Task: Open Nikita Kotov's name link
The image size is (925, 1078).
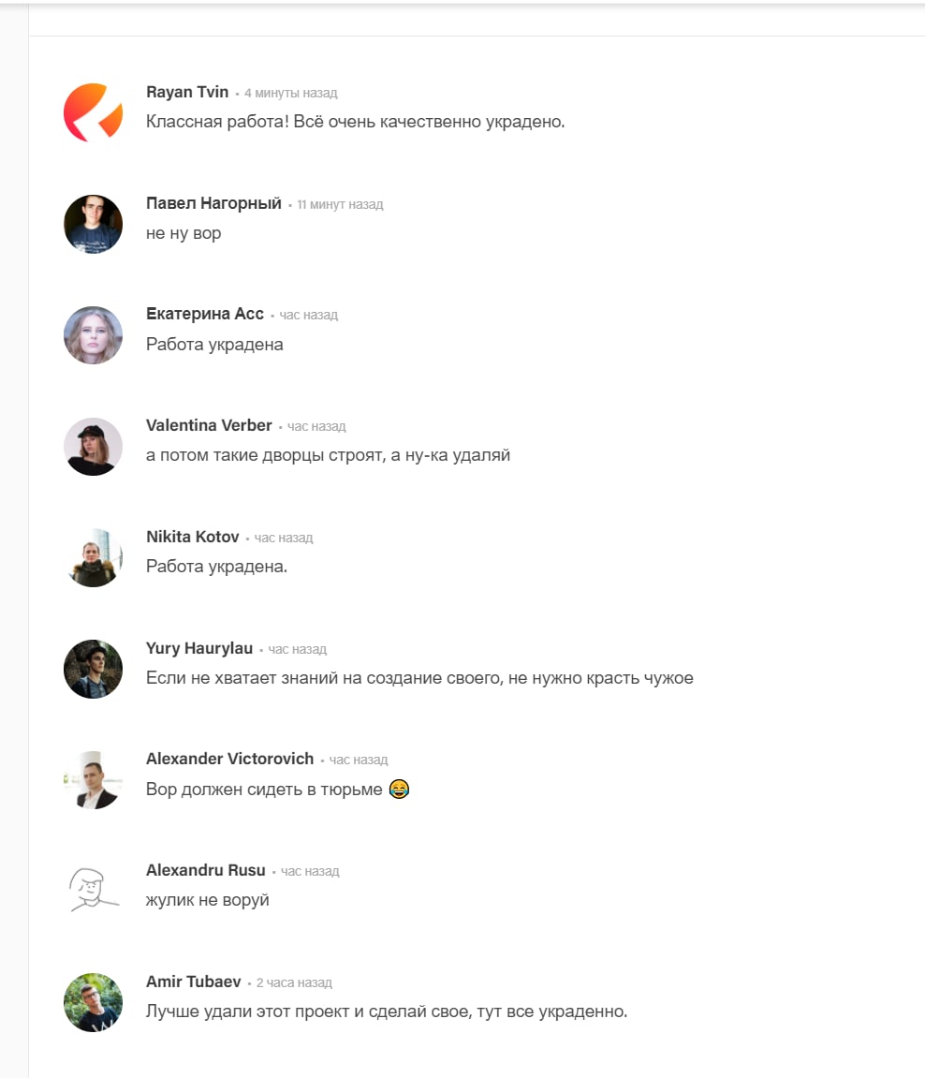Action: tap(193, 537)
